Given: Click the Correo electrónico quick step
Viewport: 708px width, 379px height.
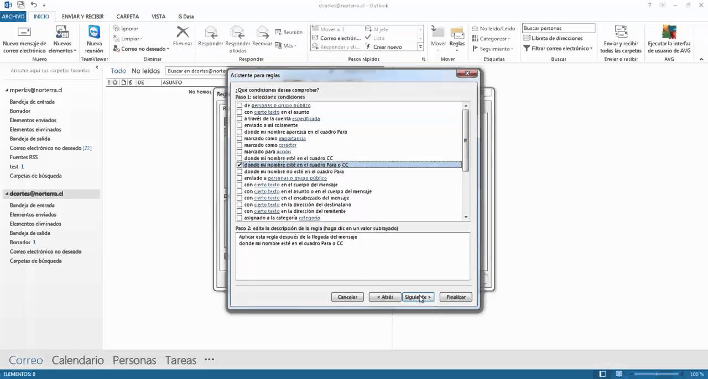Looking at the screenshot, I should coord(336,39).
